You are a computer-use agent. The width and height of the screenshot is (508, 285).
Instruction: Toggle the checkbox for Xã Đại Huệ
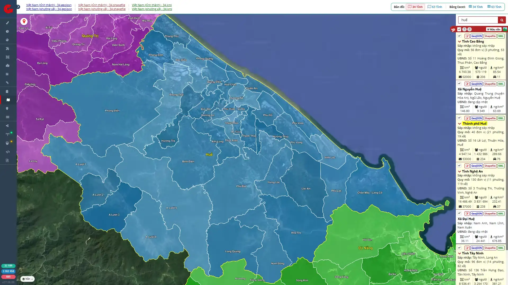tap(459, 213)
